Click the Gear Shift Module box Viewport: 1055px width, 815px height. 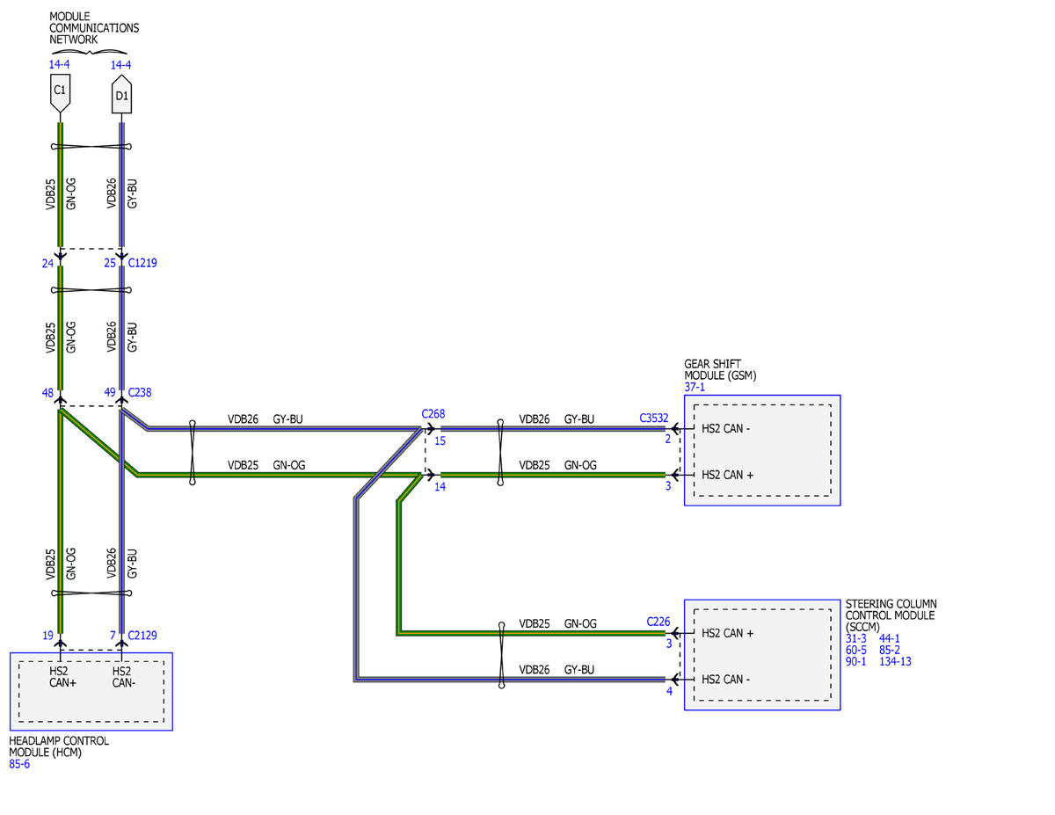[762, 450]
